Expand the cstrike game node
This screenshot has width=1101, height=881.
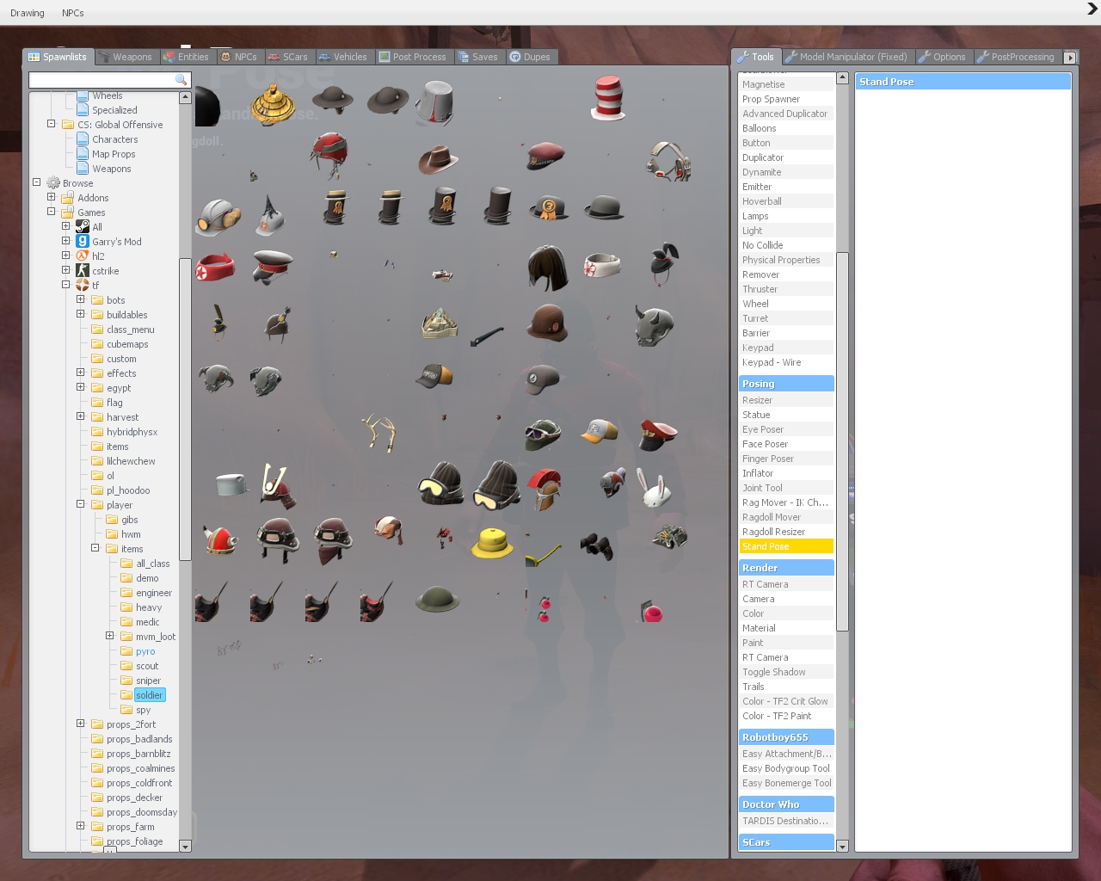pyautogui.click(x=66, y=270)
